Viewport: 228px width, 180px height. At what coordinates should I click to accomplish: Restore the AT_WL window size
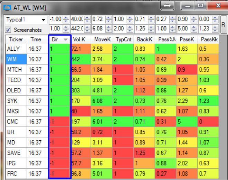pyautogui.click(x=201, y=6)
